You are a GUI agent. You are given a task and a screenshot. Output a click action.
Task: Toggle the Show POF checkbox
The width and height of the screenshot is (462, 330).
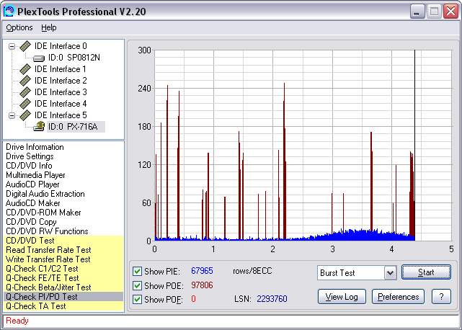tap(137, 299)
